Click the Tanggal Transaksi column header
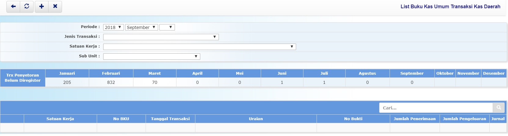This screenshot has width=508, height=136. [x=170, y=119]
